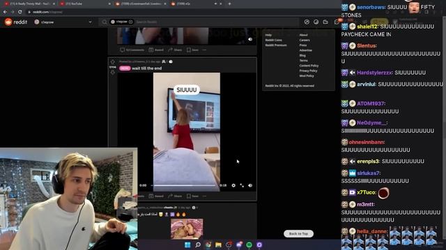This screenshot has height=250, width=446.
Task: Click the Mod Policy footer link
Action: coord(307,76)
